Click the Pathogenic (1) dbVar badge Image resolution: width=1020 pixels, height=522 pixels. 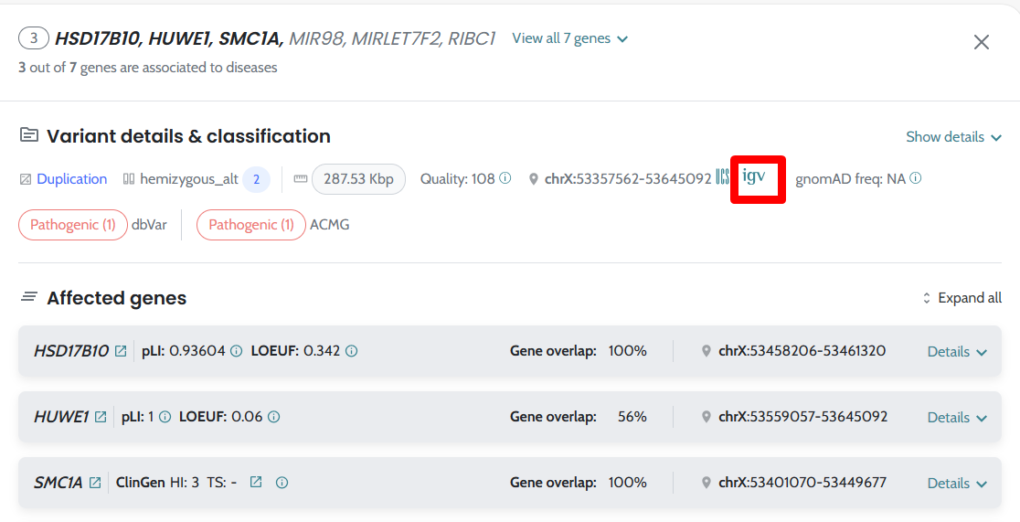tap(73, 225)
